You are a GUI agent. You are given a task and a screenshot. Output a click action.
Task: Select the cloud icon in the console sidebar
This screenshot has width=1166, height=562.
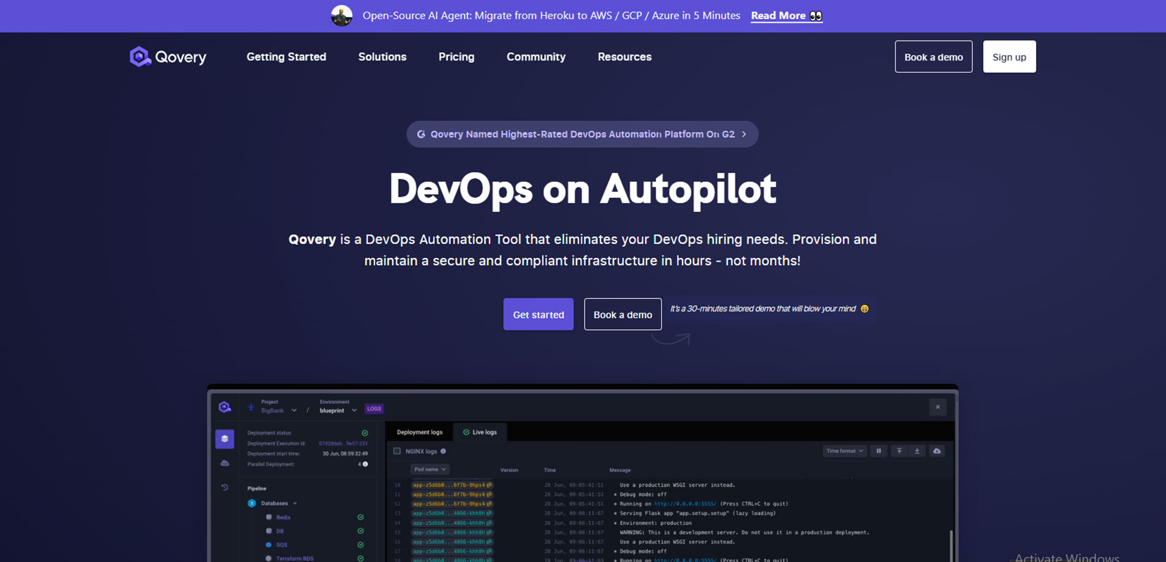coord(225,463)
